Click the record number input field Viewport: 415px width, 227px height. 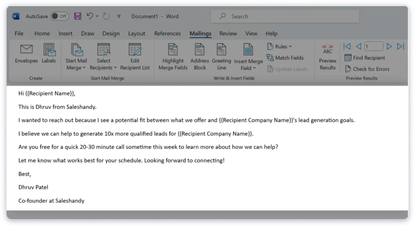click(374, 46)
